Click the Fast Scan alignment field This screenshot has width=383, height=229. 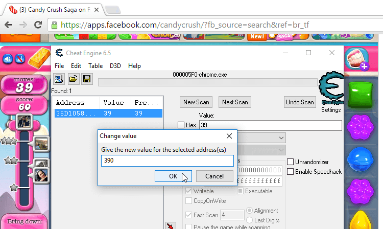tap(232, 215)
